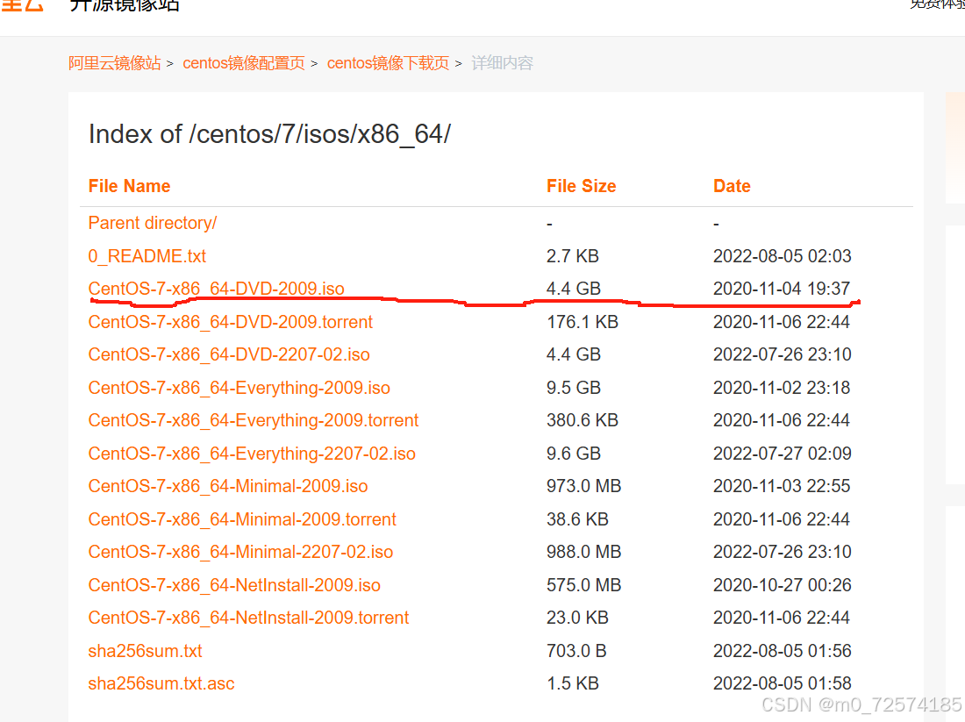Select the date 2020-11-02 23:18
This screenshot has width=965, height=722.
point(782,388)
